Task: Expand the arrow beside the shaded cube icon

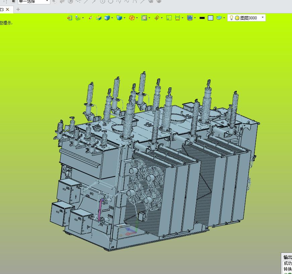Action: [112, 18]
